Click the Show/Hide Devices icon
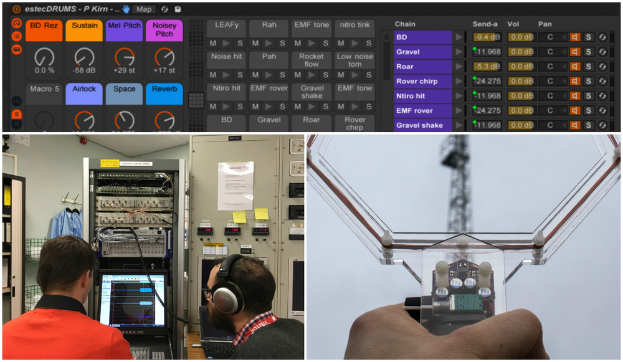The width and height of the screenshot is (623, 362). 16,50
